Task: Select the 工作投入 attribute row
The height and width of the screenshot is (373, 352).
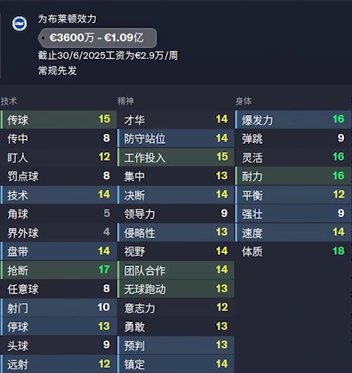Action: [176, 157]
